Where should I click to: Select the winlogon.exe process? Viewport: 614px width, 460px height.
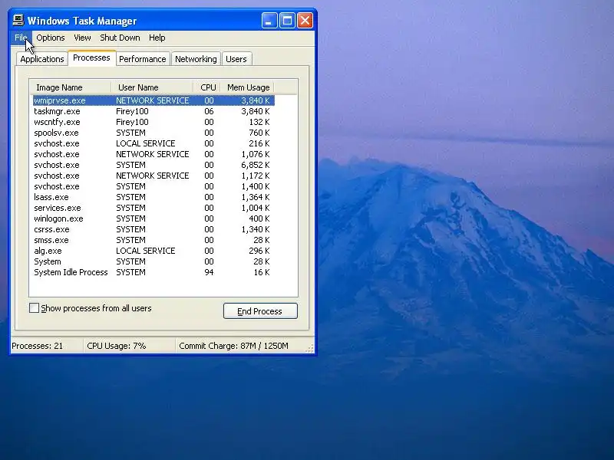pyautogui.click(x=153, y=219)
